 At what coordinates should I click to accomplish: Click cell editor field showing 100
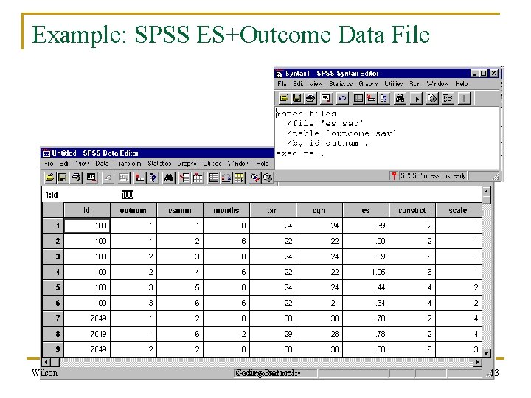(128, 195)
